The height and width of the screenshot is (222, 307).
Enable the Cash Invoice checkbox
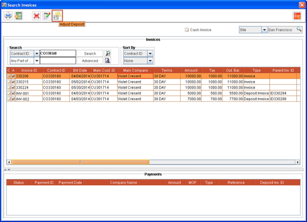pos(187,30)
